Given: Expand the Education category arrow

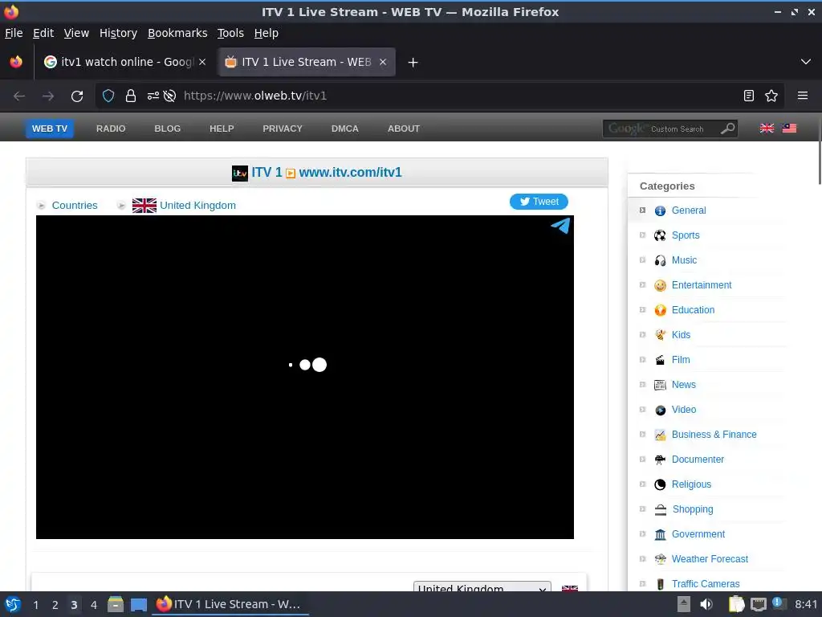Looking at the screenshot, I should (642, 309).
